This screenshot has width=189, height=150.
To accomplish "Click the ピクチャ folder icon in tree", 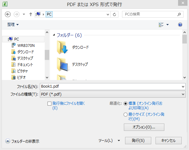I will 13,71.
